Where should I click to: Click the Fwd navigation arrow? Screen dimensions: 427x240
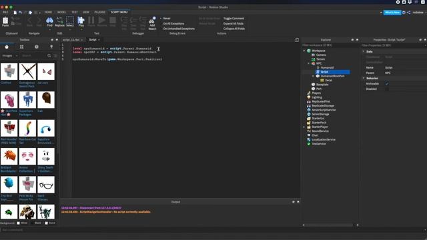click(39, 21)
